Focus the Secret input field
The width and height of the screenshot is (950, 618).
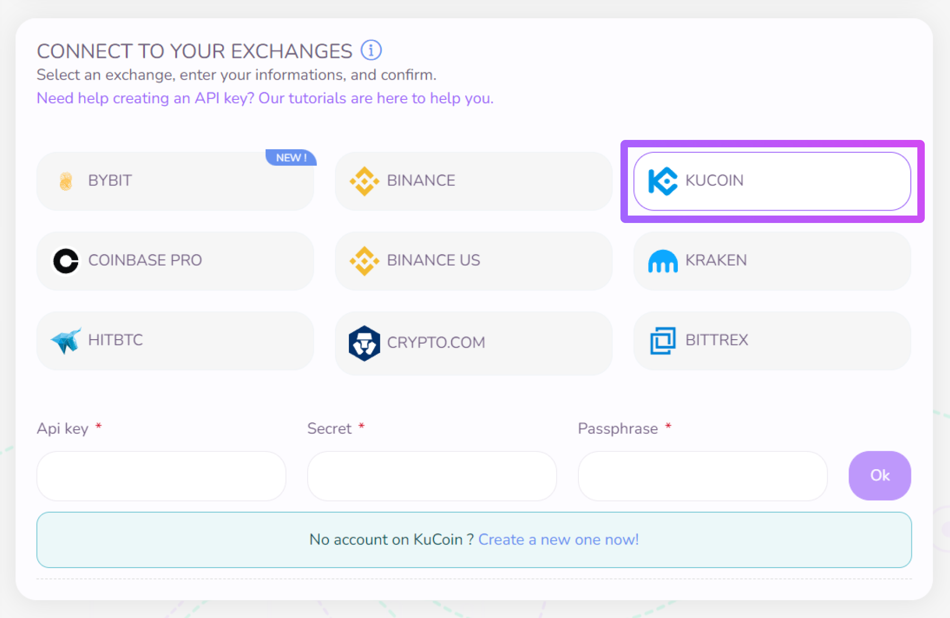click(432, 476)
